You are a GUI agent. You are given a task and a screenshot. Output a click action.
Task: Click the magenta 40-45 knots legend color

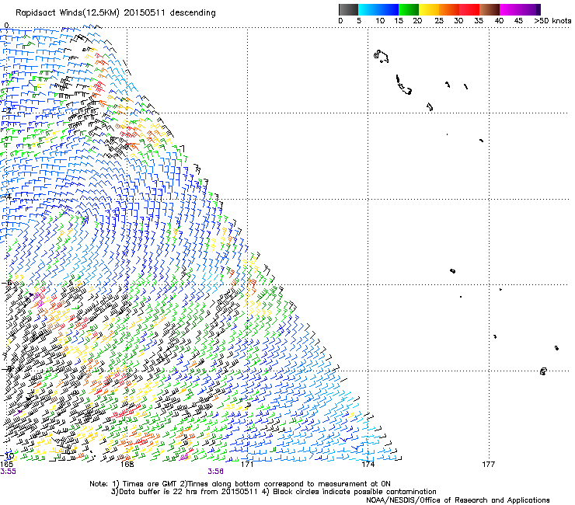pyautogui.click(x=510, y=9)
